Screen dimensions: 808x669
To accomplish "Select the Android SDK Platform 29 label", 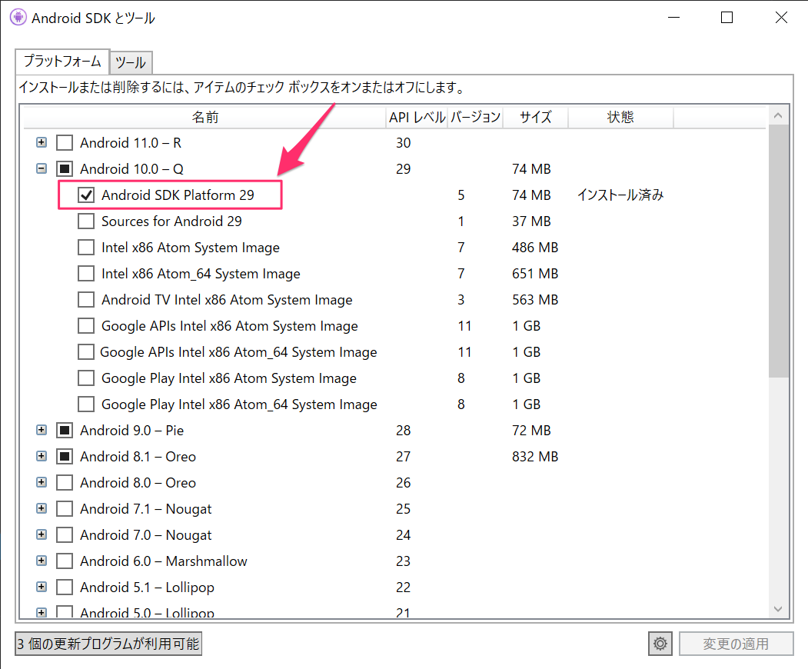I will [178, 195].
